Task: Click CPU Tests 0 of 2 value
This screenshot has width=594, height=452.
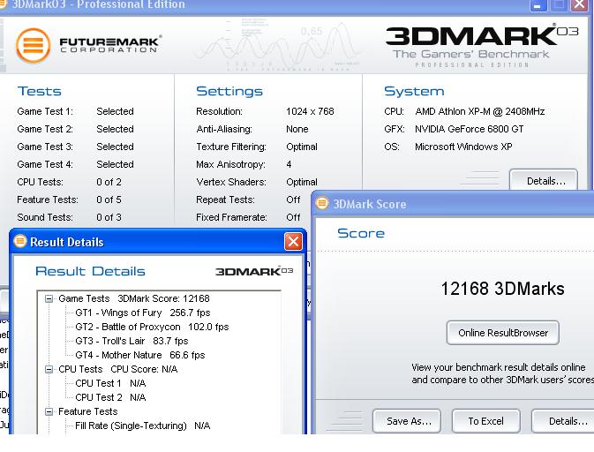Action: (x=109, y=182)
